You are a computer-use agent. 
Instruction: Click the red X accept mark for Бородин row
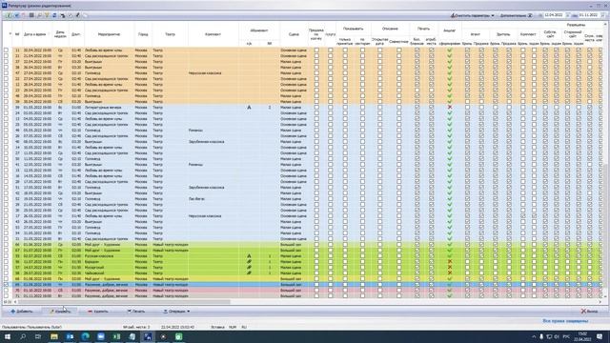pyautogui.click(x=450, y=262)
